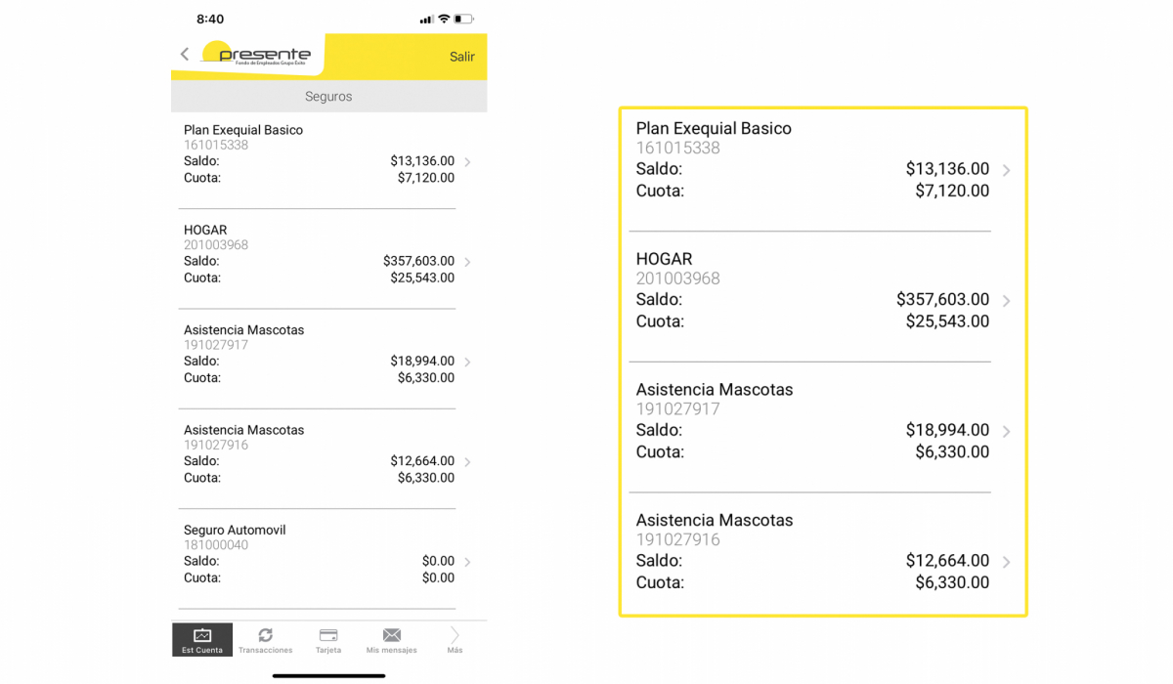1173x684 pixels.
Task: Log out with the Salir button
Action: pyautogui.click(x=462, y=57)
